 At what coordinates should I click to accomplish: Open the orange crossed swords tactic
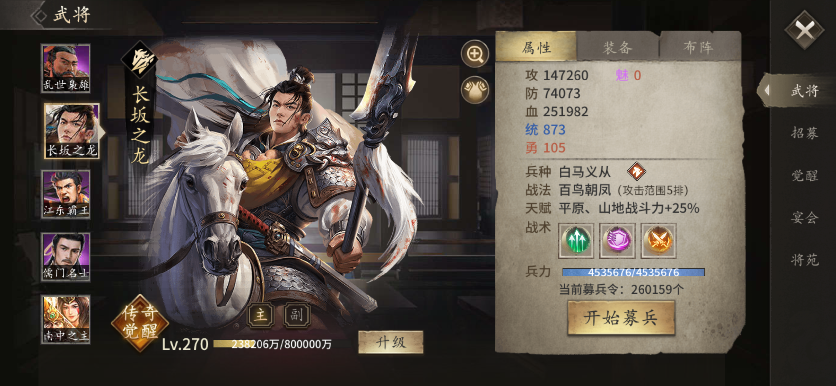click(x=658, y=240)
